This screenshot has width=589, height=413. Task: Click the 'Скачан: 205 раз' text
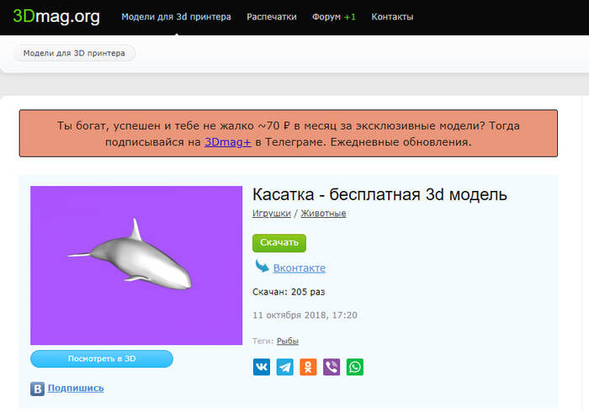tap(289, 292)
